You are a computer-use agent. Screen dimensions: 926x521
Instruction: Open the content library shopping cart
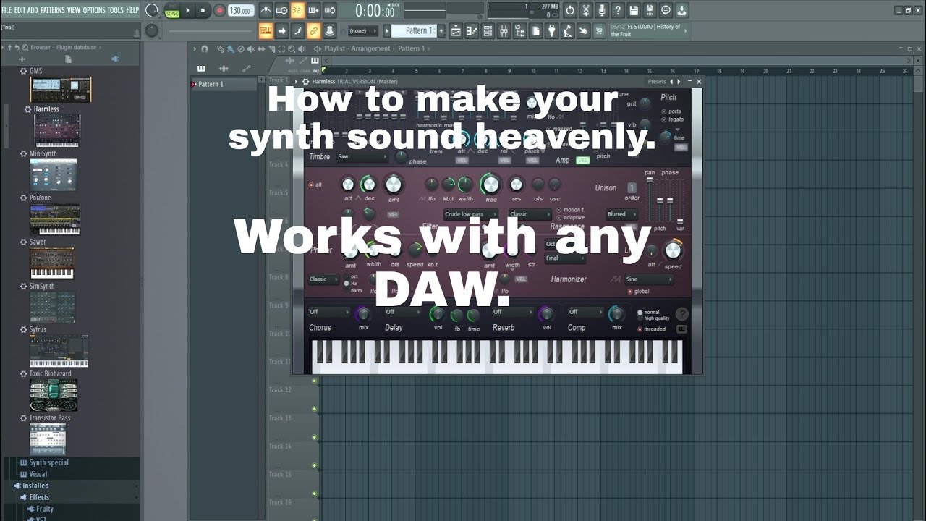click(x=599, y=30)
